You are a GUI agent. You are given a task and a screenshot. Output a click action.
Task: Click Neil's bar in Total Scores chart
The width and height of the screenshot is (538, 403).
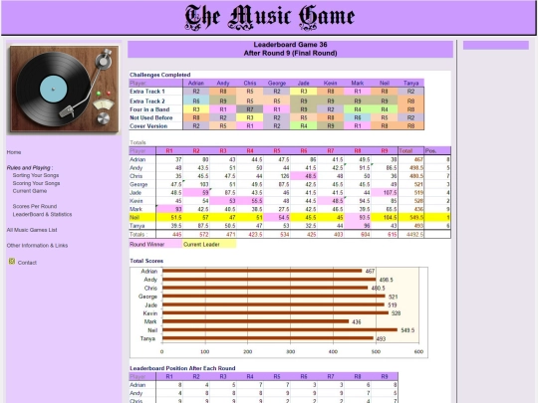(x=280, y=330)
